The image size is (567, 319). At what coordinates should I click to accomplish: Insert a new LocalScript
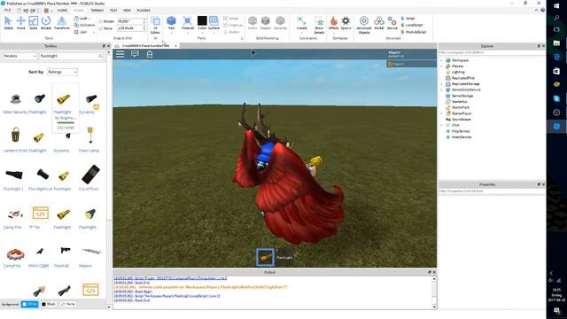411,25
